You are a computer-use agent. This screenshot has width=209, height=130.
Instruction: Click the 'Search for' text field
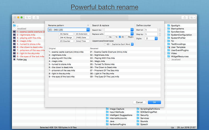click(117, 30)
